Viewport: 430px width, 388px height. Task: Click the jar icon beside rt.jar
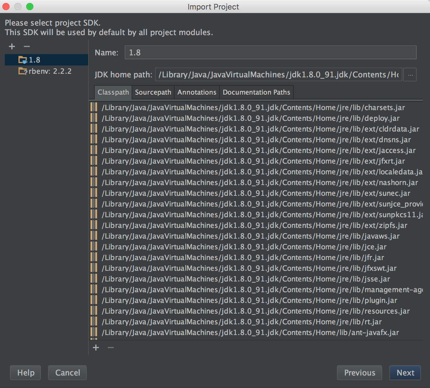tap(94, 322)
